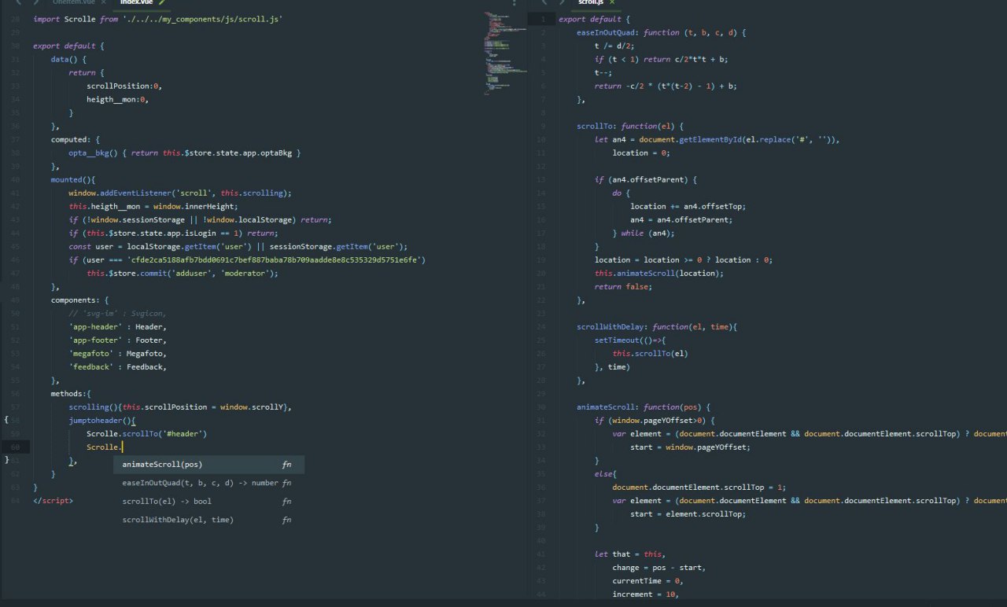Click the 'components: {' line
Viewport: 1007px width, 607px height.
pyautogui.click(x=80, y=300)
